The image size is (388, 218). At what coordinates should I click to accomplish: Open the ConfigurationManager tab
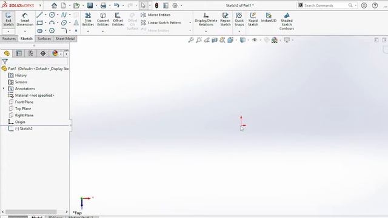(x=31, y=53)
